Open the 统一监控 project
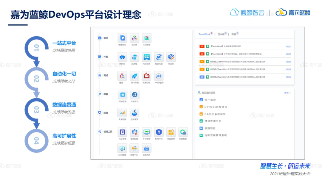 210,100
